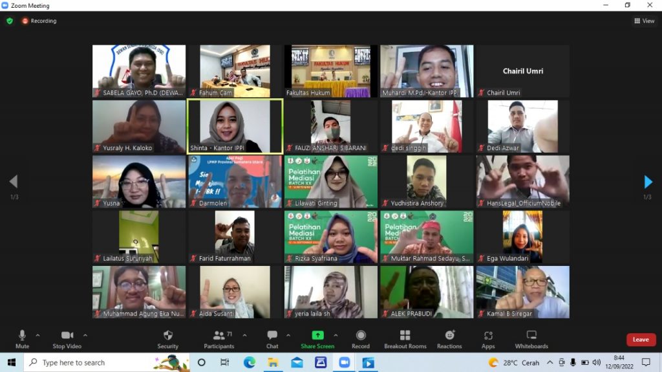Select Shinta - Kantor IPPI video tile
Image resolution: width=662 pixels, height=372 pixels.
click(x=235, y=126)
